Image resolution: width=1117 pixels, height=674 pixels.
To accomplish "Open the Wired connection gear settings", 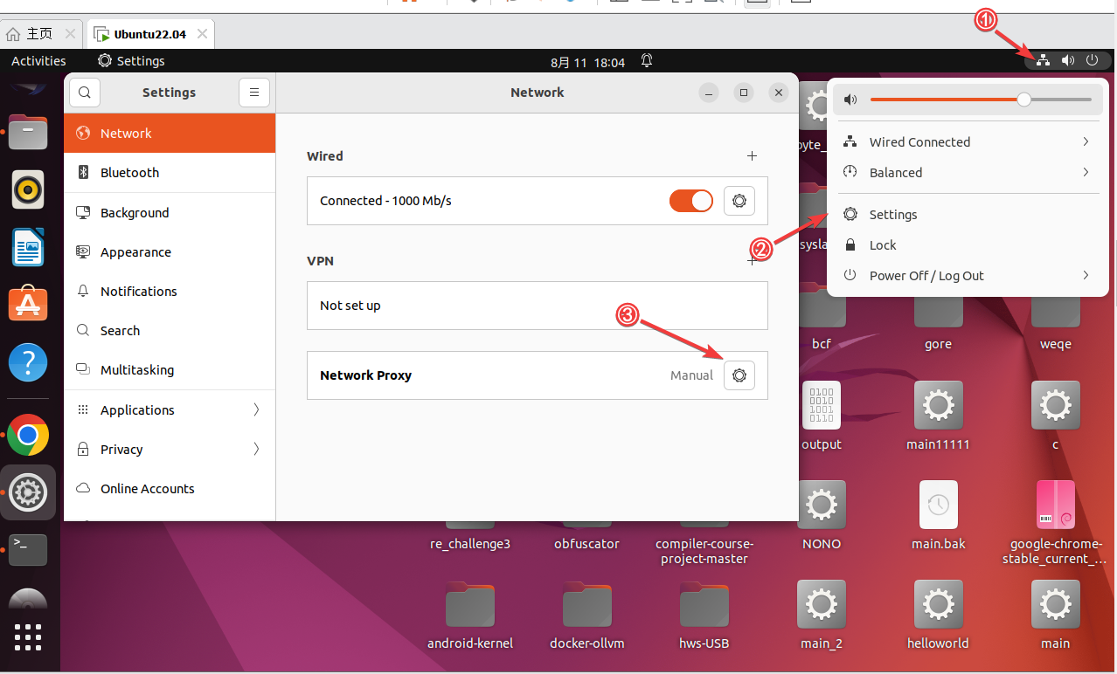I will (x=739, y=201).
